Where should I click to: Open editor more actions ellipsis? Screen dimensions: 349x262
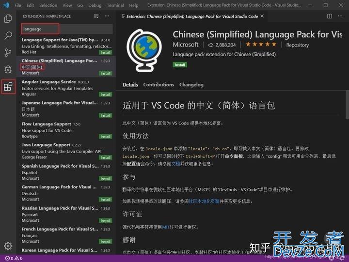coord(340,16)
